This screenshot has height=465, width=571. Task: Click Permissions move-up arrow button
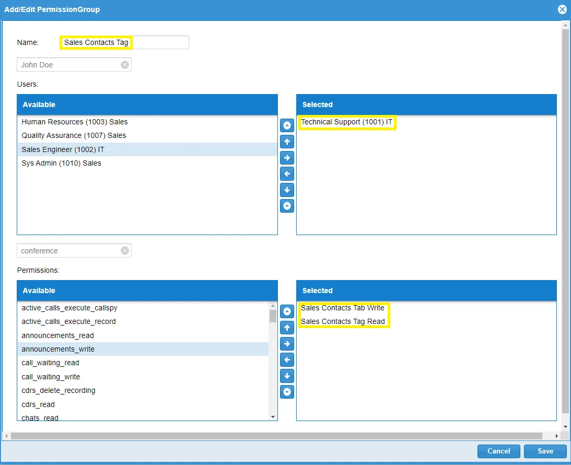(x=287, y=328)
